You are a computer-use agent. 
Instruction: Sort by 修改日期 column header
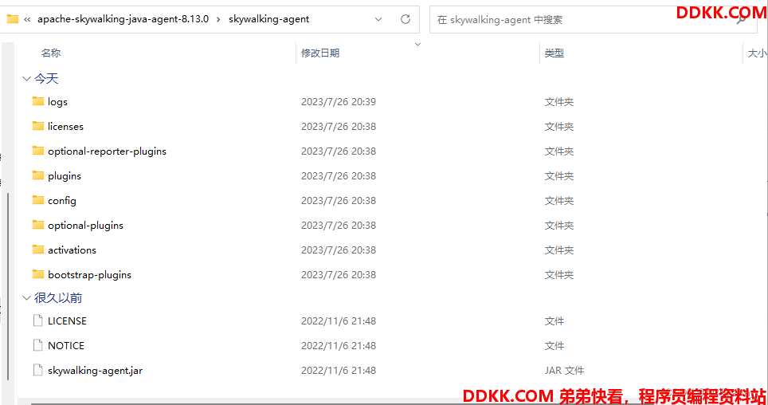click(320, 53)
